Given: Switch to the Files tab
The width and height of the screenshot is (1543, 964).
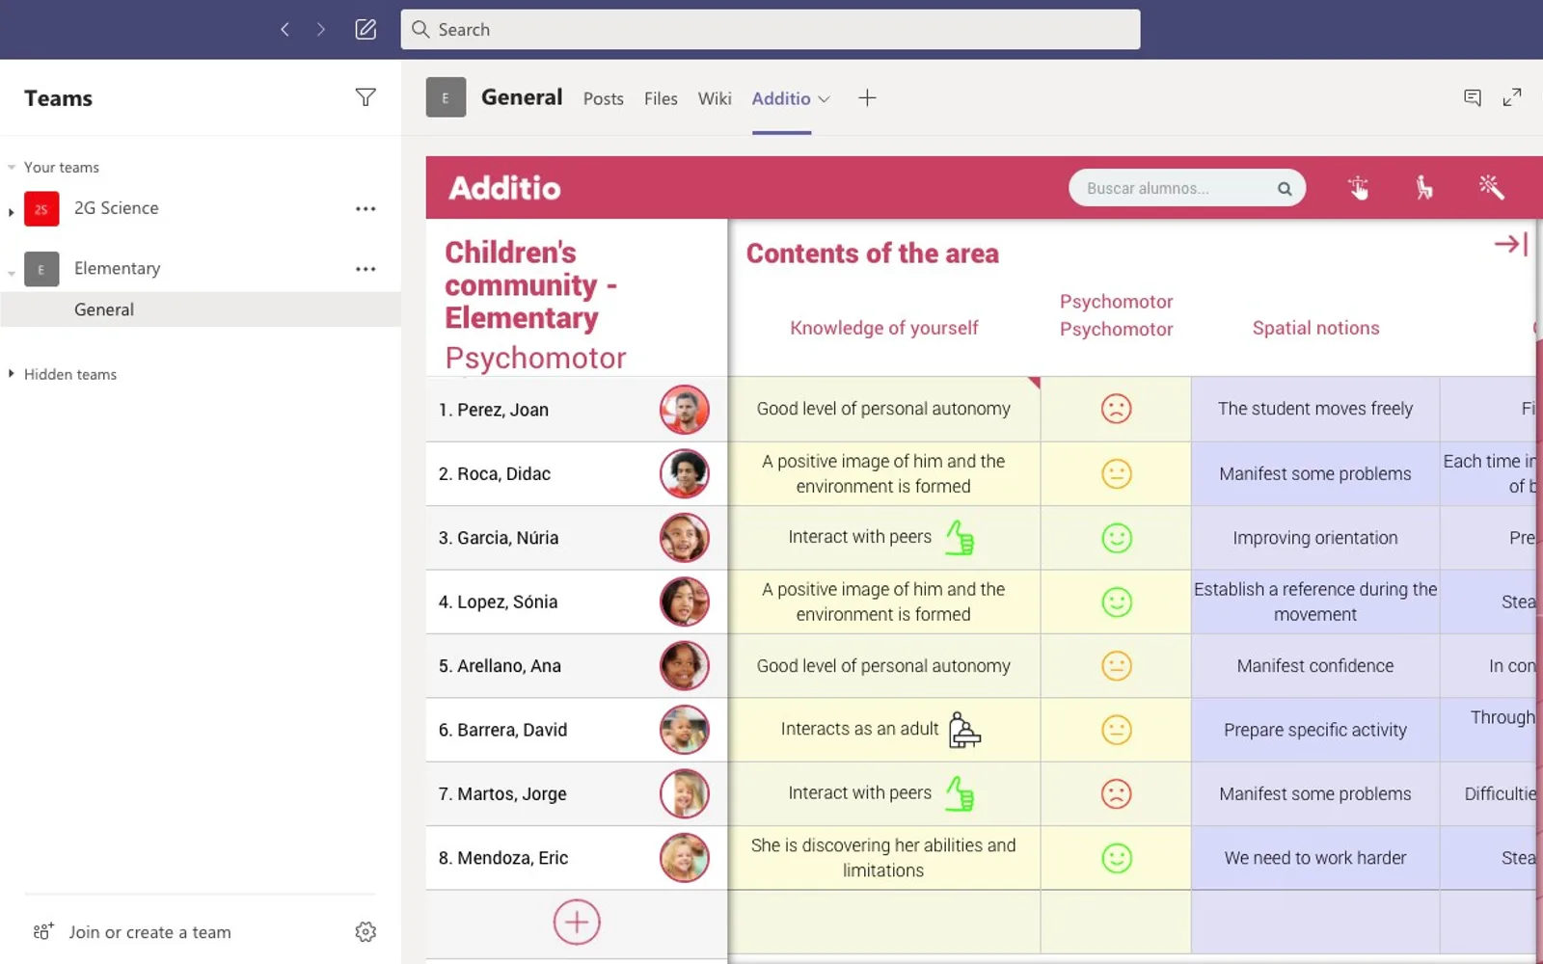Looking at the screenshot, I should click(x=661, y=98).
